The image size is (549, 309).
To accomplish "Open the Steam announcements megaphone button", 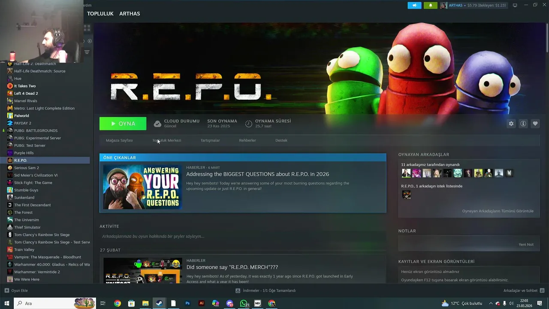I will click(414, 6).
